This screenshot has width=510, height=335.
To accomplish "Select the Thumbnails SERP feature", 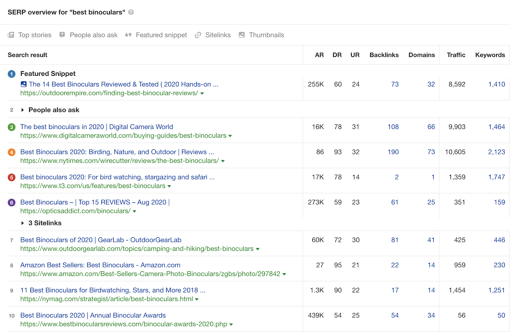I will [x=266, y=35].
